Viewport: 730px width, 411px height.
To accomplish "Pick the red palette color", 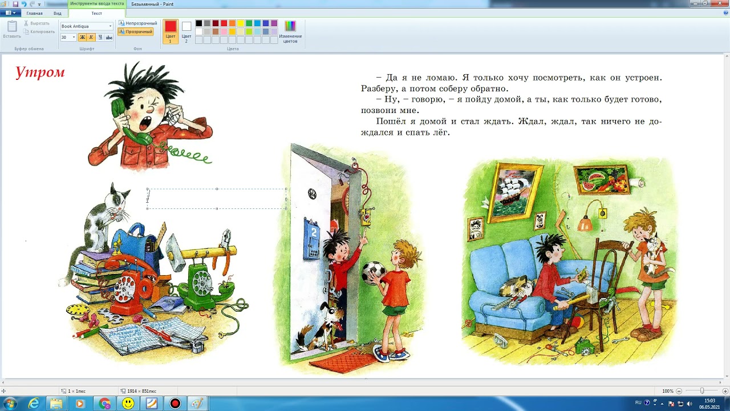I will click(224, 23).
